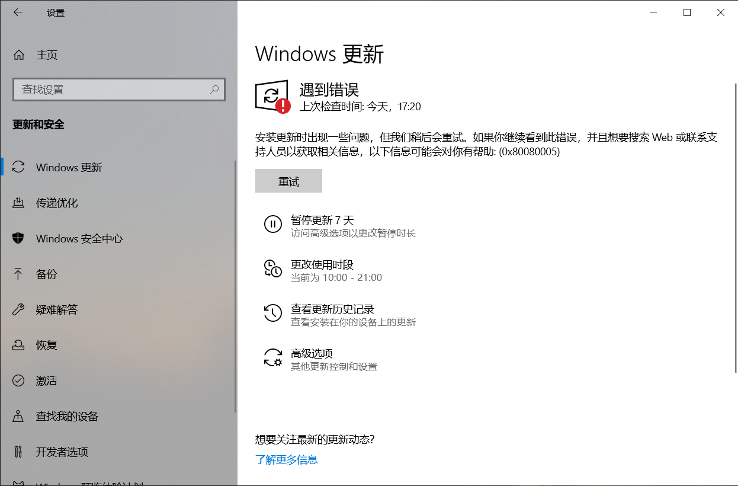Go back with the arrow icon
The image size is (738, 486).
tap(18, 12)
